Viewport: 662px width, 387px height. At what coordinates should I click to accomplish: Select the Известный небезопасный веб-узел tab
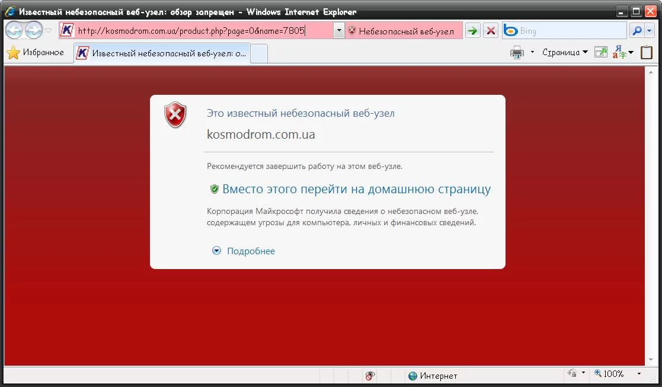162,53
